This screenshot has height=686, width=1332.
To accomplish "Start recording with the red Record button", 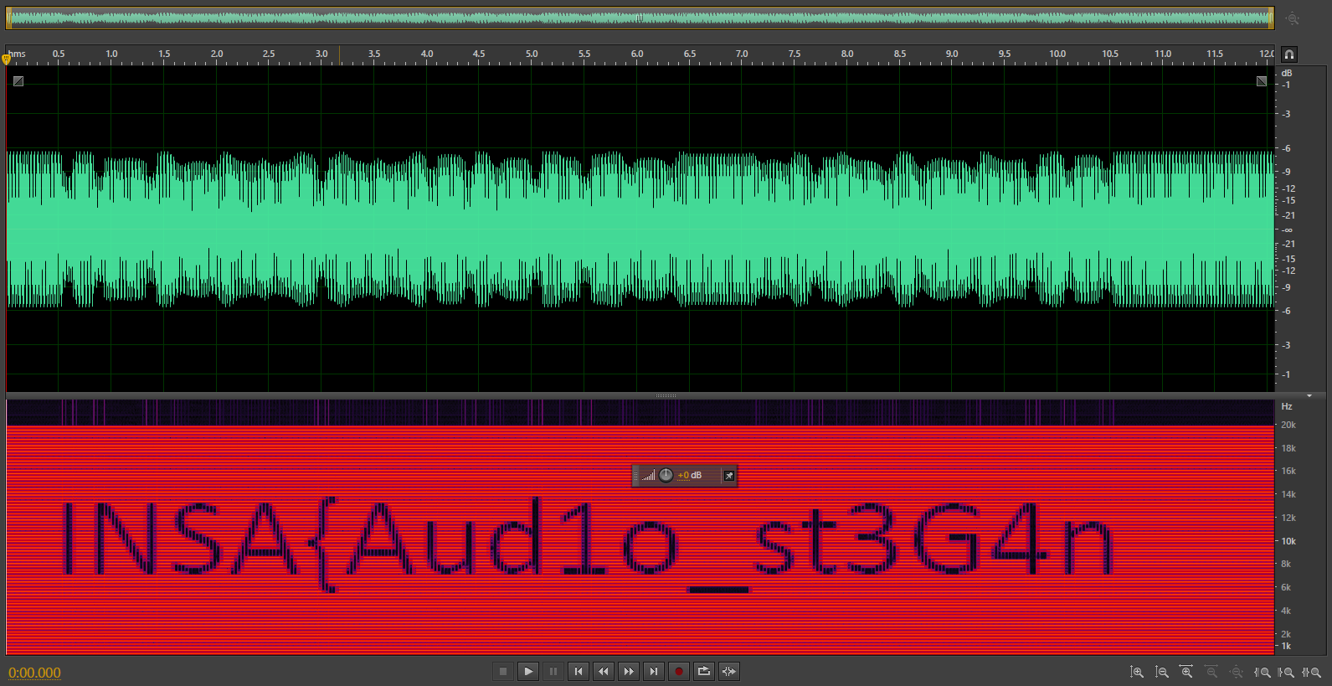I will 679,671.
